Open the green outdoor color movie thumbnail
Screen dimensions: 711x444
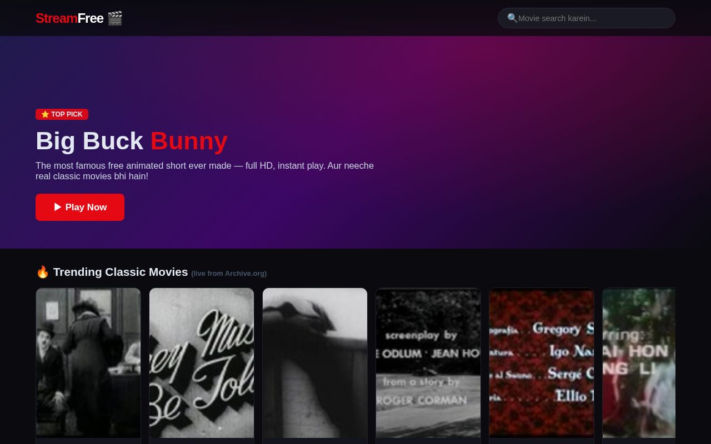point(639,363)
